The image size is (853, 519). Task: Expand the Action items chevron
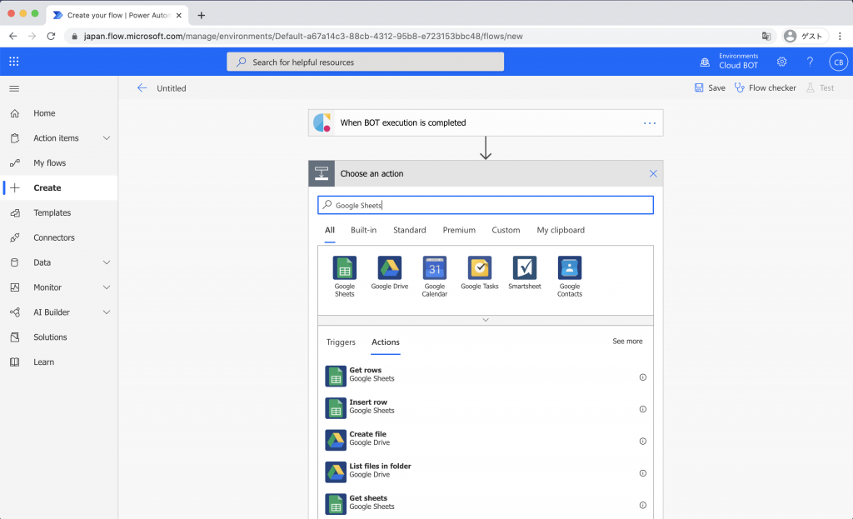107,138
